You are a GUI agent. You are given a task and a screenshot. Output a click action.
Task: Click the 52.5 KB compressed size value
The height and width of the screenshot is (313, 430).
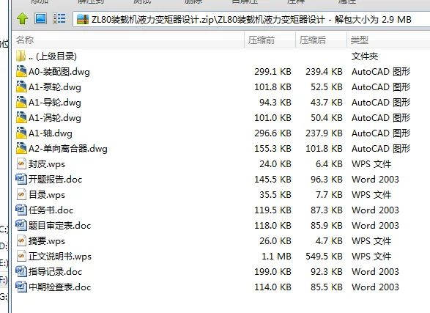tap(327, 87)
